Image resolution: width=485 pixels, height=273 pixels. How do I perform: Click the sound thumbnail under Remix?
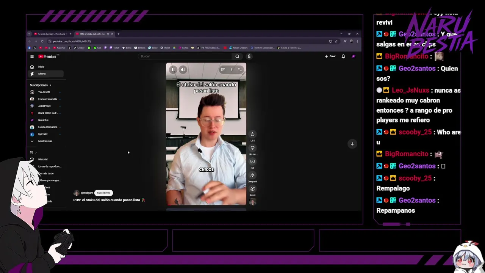tap(252, 202)
